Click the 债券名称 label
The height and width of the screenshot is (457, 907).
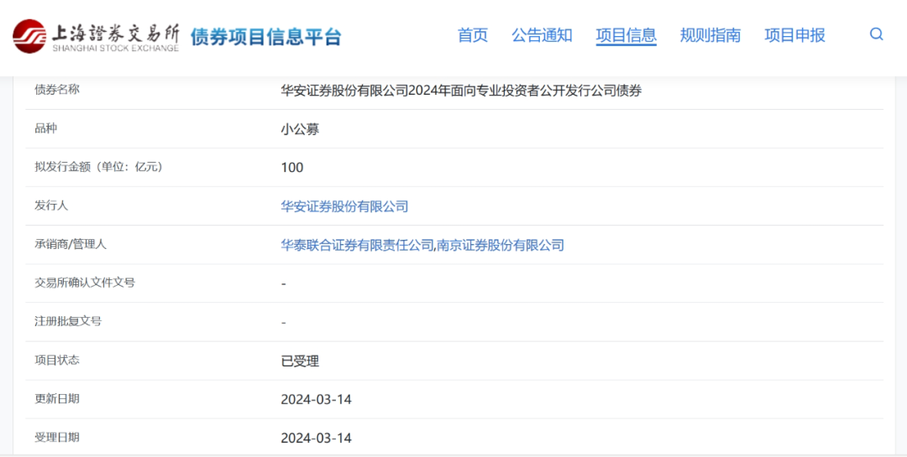tap(57, 90)
